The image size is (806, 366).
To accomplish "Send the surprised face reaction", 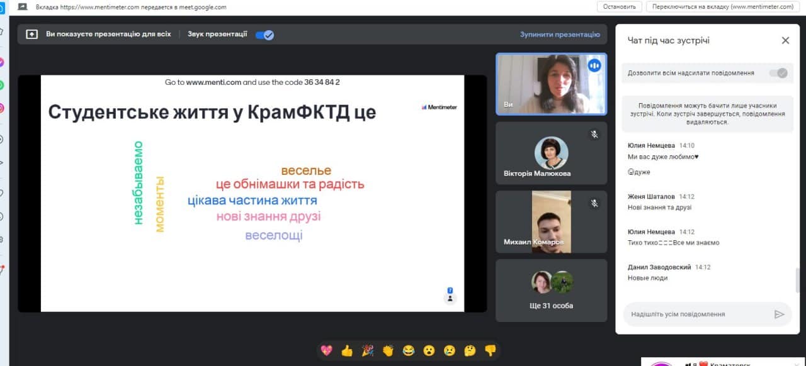I will [429, 350].
